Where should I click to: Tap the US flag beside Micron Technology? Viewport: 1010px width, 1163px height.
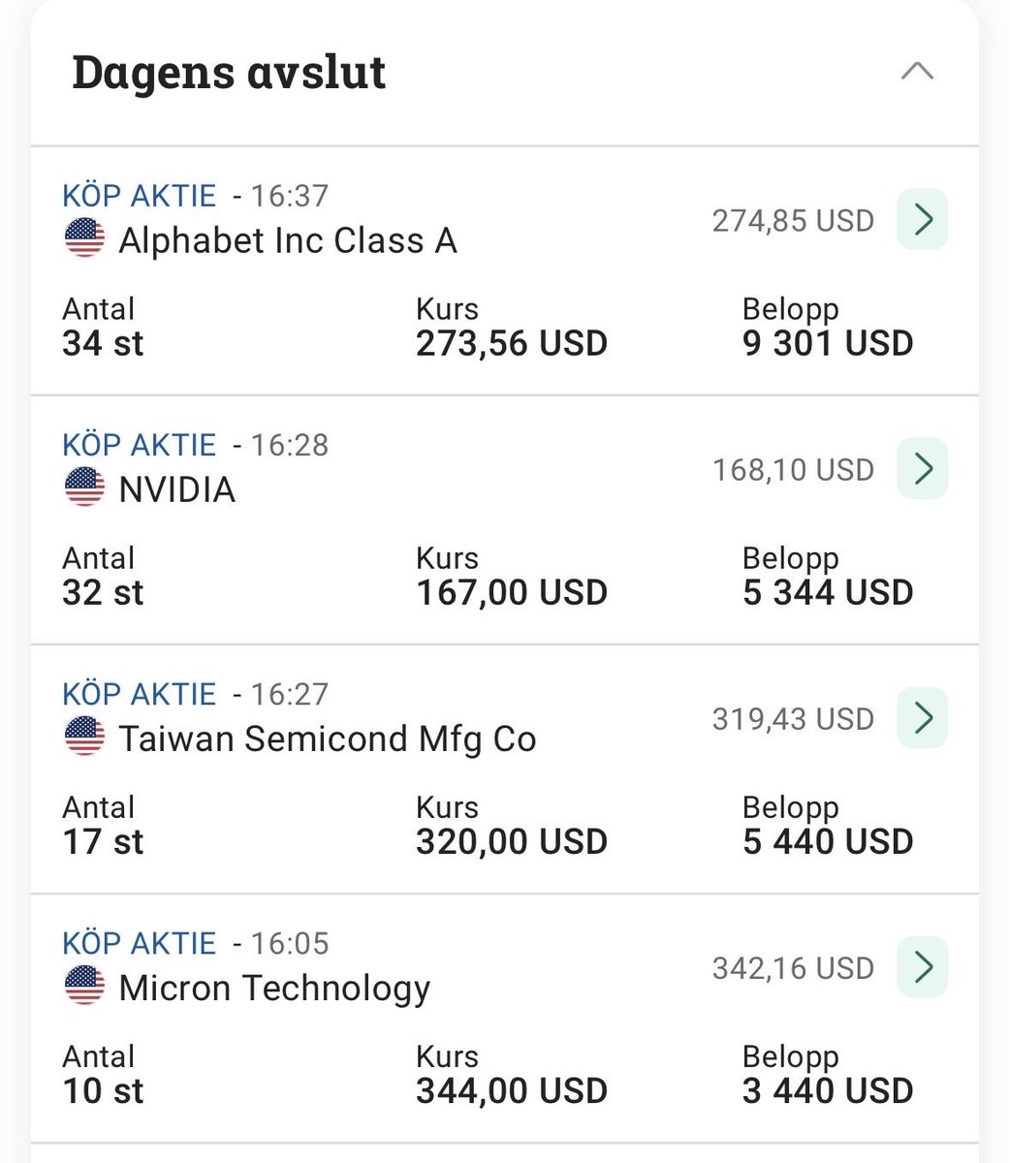pos(84,986)
